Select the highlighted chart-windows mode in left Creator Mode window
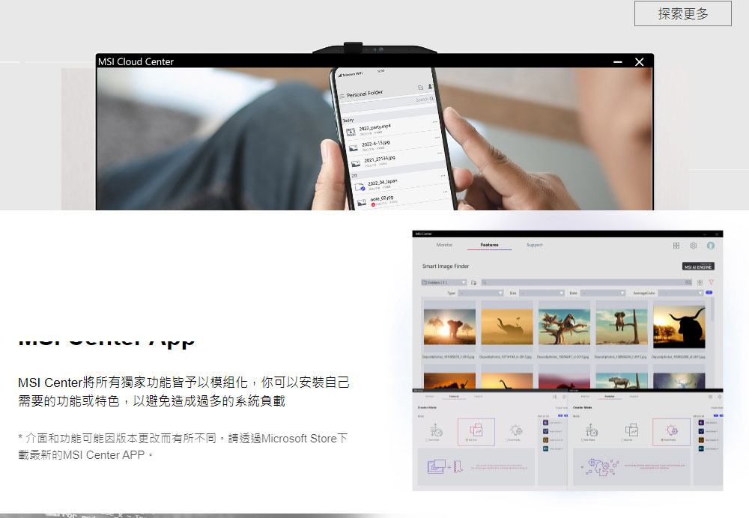 coord(476,432)
